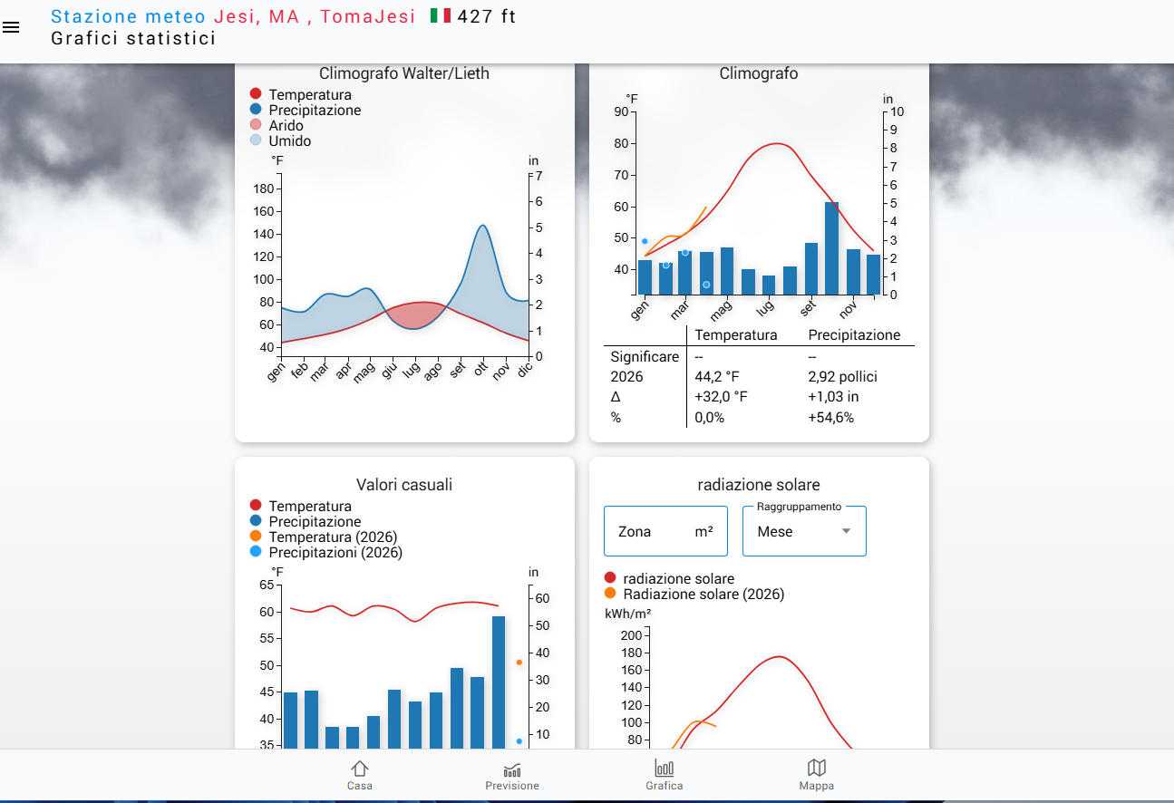This screenshot has height=803, width=1174.
Task: Click the Stazione meteo link
Action: tap(128, 16)
